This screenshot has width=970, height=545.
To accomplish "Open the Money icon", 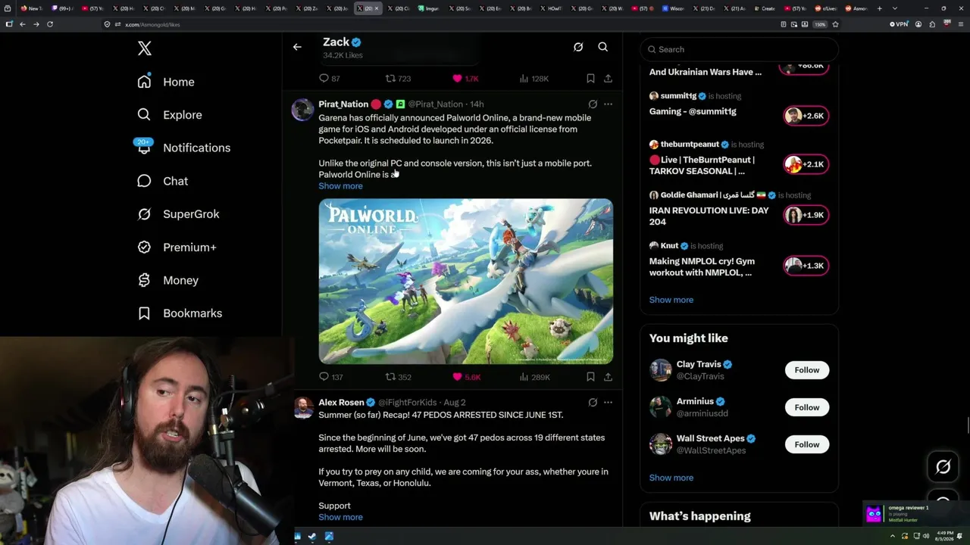I will [x=144, y=280].
